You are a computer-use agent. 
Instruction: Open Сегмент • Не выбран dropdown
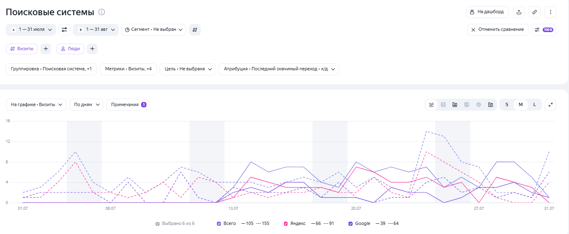pos(153,30)
